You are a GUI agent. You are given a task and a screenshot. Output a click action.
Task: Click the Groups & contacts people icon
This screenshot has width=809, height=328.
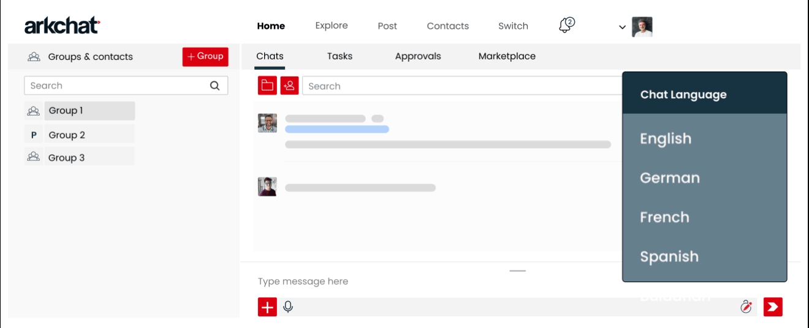[x=34, y=57]
